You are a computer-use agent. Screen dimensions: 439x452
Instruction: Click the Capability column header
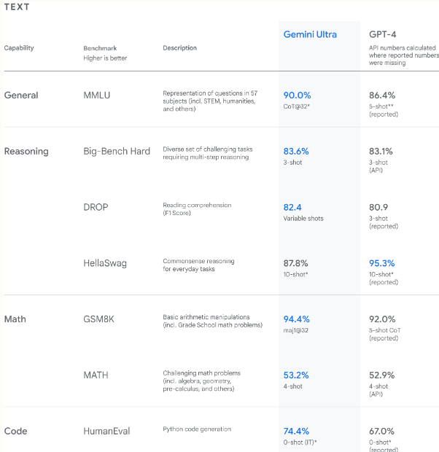19,48
